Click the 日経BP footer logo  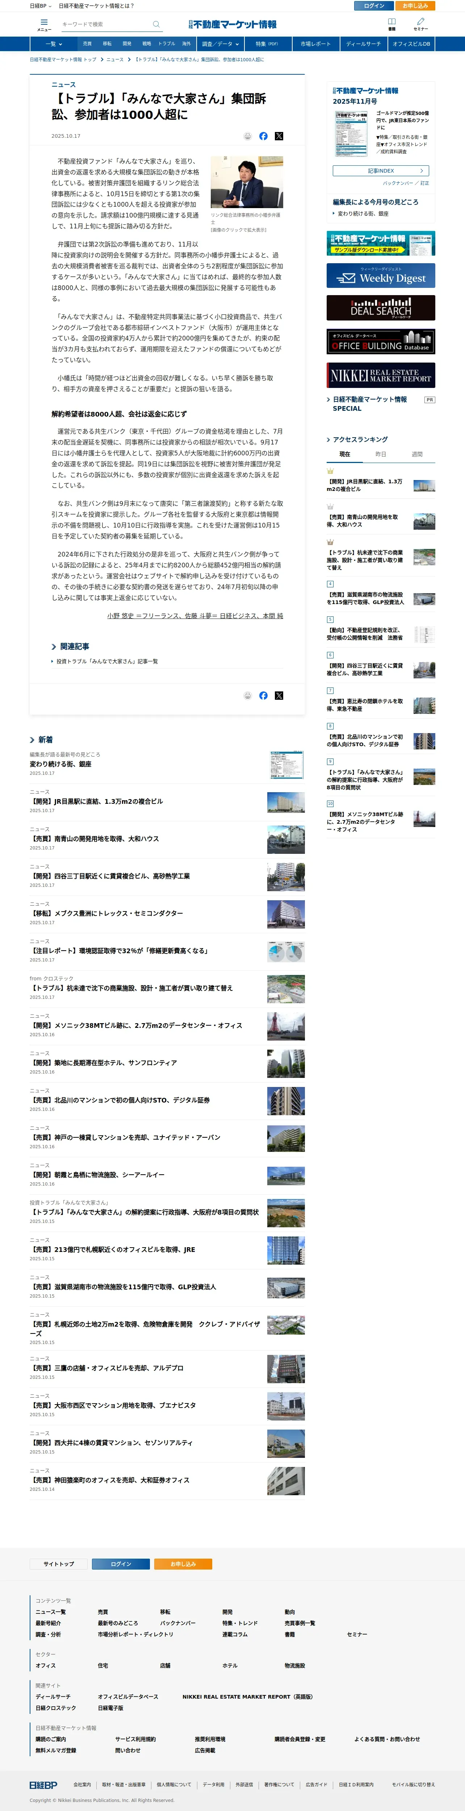[43, 1785]
